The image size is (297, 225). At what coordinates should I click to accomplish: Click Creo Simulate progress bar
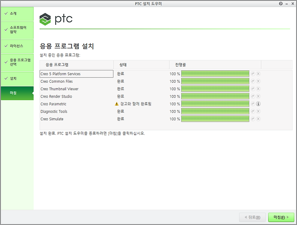tap(215, 119)
